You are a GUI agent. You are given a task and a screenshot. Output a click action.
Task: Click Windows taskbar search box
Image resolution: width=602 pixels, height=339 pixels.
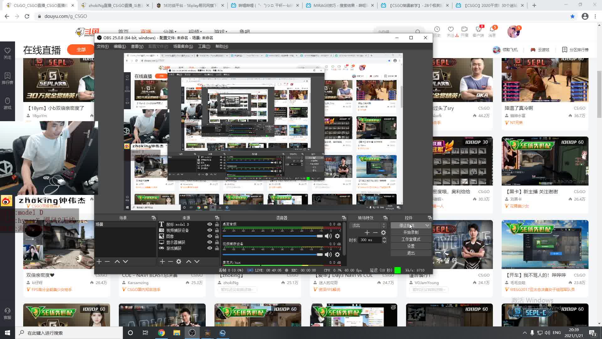(69, 333)
